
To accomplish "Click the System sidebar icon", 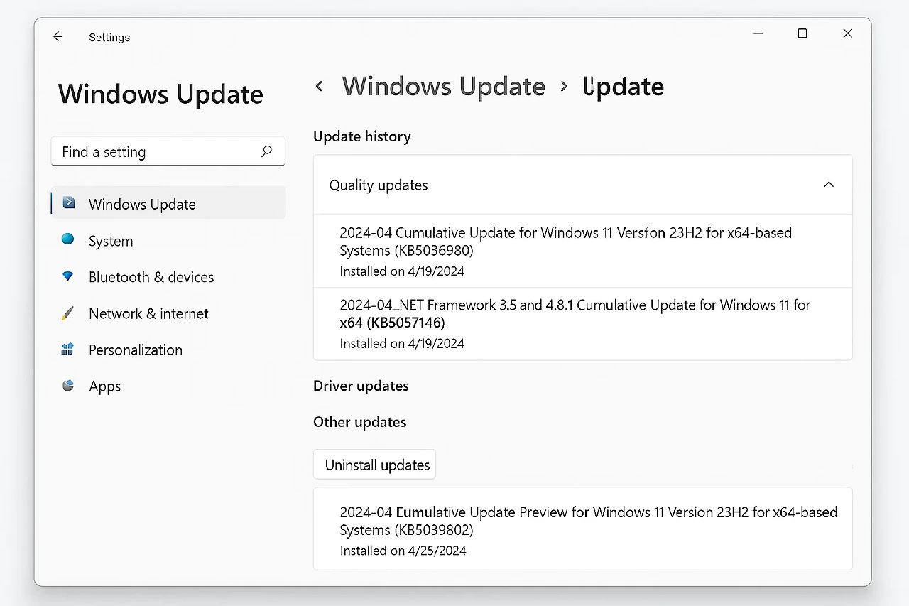I will [x=68, y=239].
